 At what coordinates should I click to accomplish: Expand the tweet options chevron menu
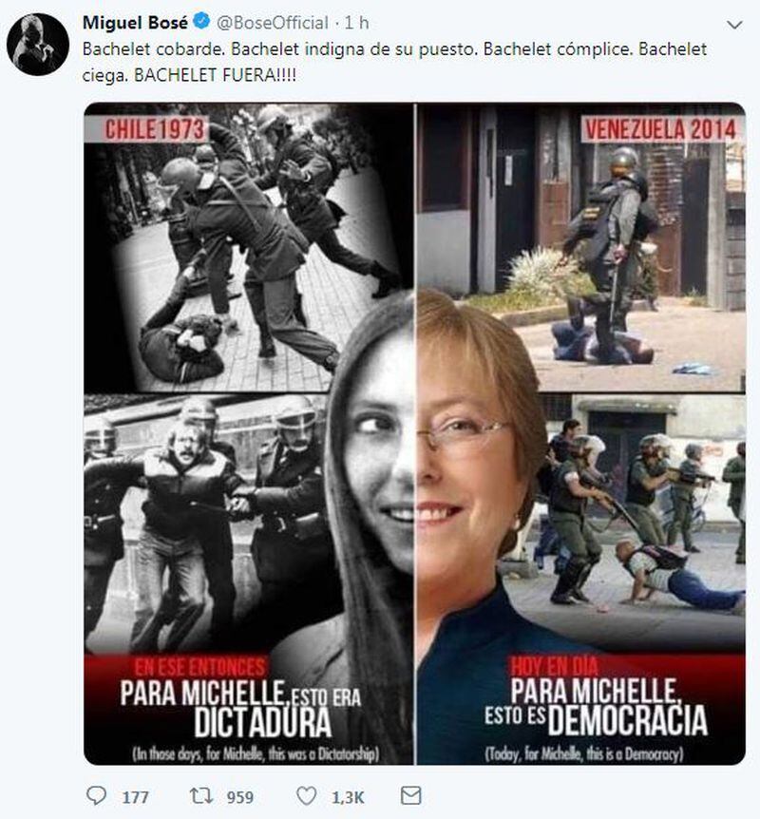(x=734, y=25)
